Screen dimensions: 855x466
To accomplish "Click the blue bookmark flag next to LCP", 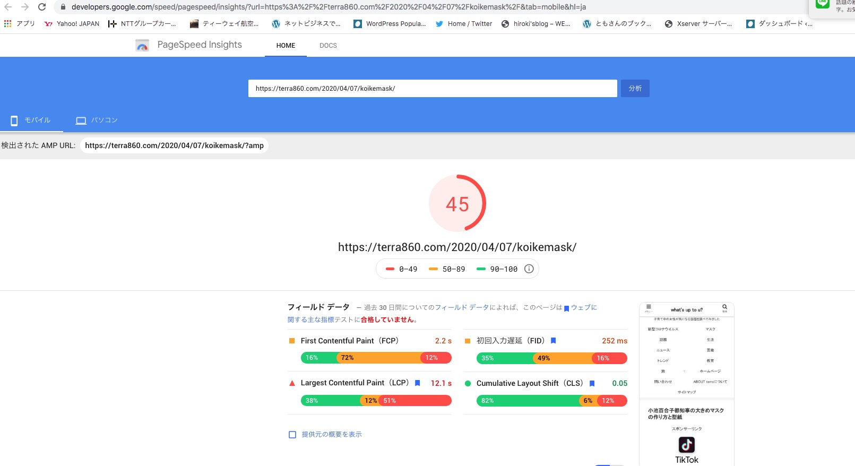I will 417,383.
